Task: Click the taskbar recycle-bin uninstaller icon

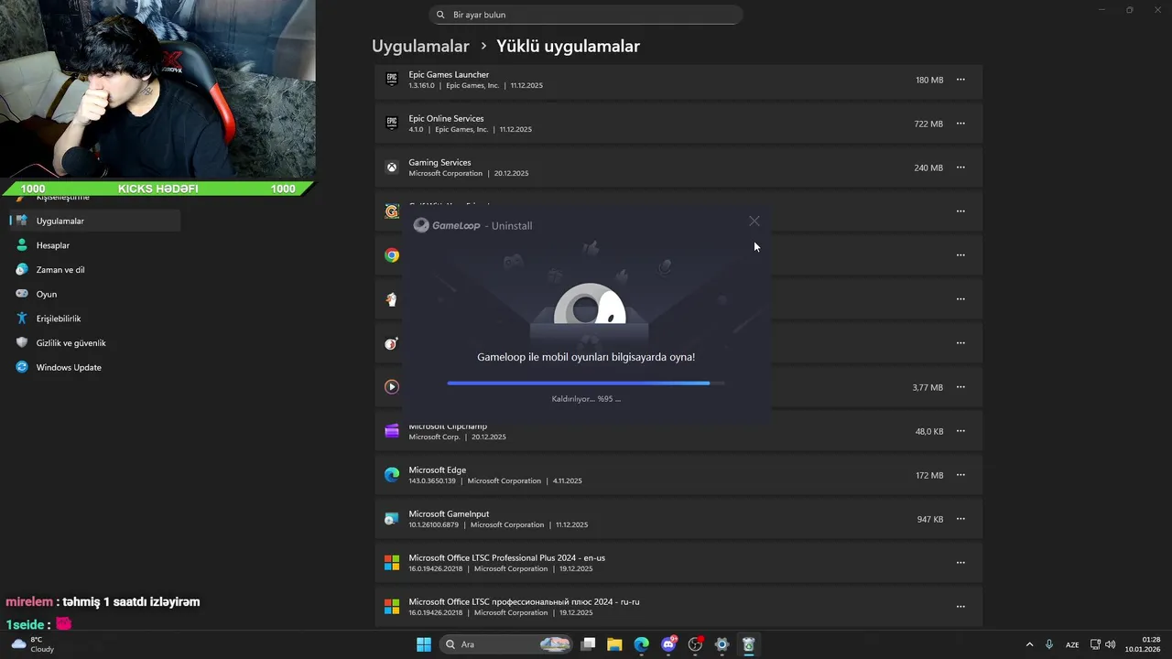Action: 749,644
